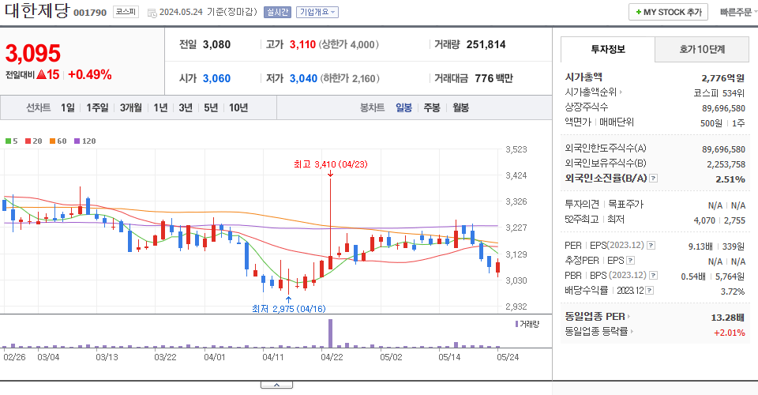758x395 pixels.
Task: Click the 3.72% dividend yield value
Action: coord(733,292)
